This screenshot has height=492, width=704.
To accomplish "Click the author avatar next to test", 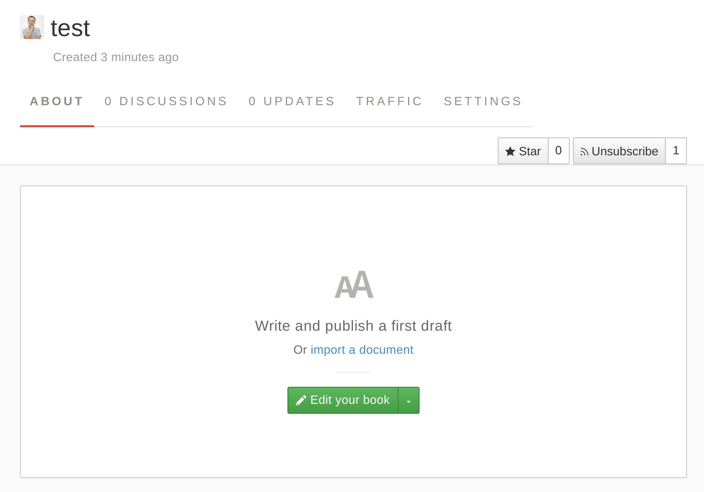I will point(32,27).
